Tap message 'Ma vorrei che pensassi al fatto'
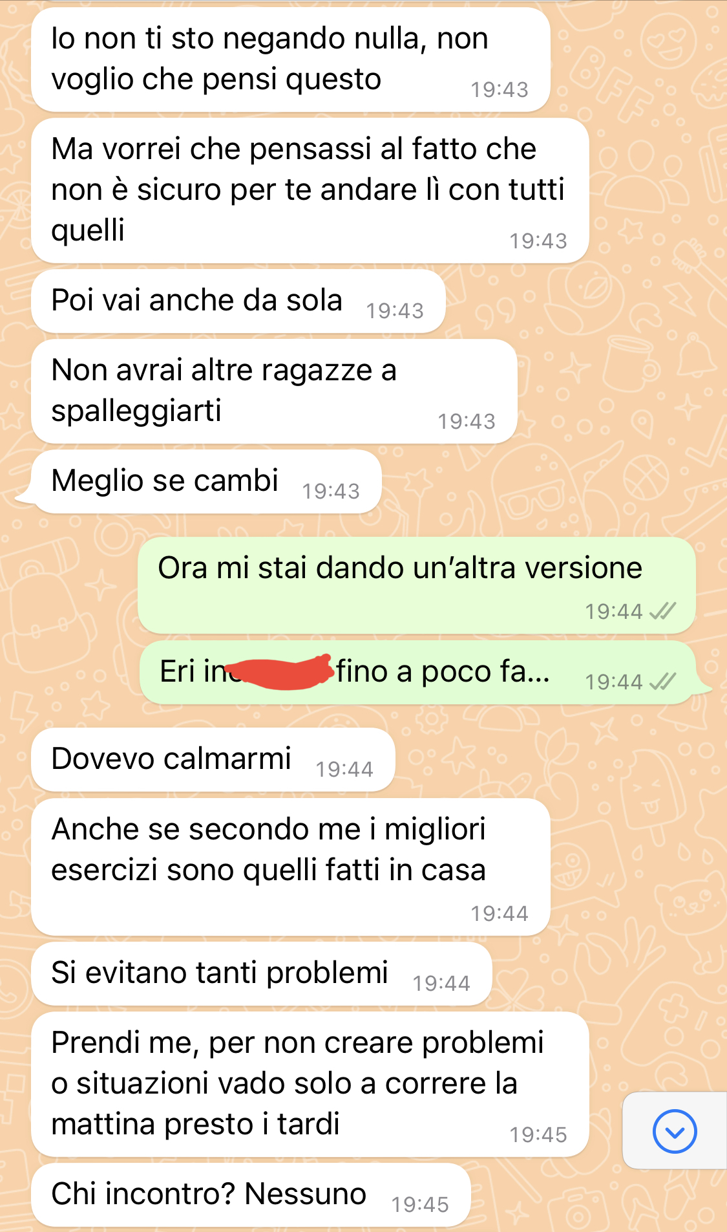Screen dimensions: 727x1232 point(310,190)
